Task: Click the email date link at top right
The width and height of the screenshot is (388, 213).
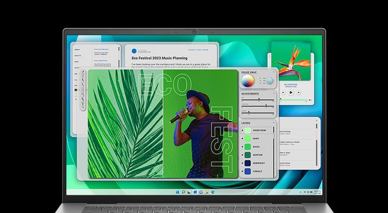Action: tap(198, 50)
